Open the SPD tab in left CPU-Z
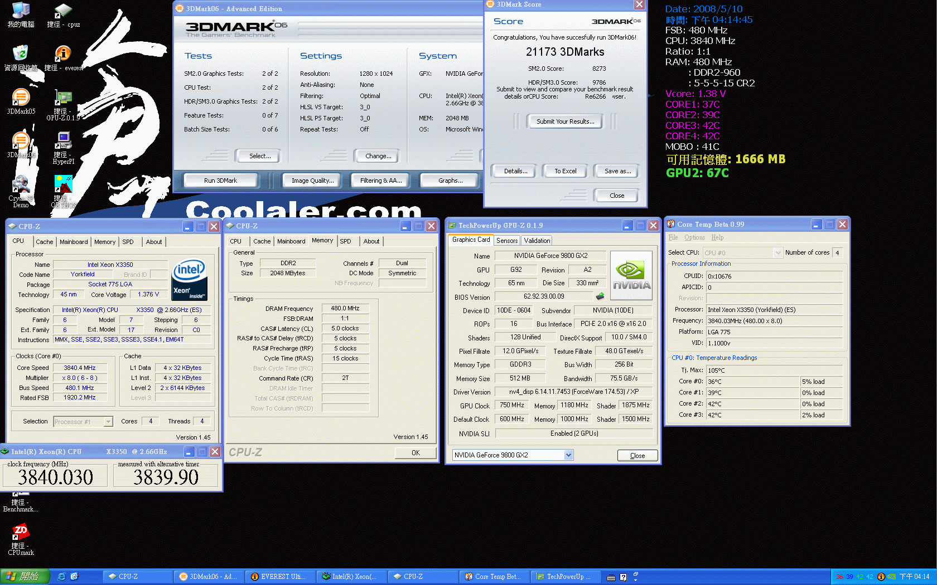The image size is (937, 585). click(128, 242)
